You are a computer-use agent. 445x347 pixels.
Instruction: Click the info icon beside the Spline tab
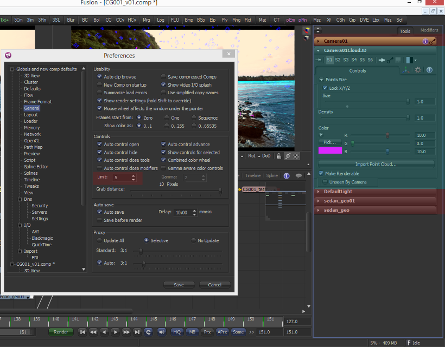(x=287, y=176)
